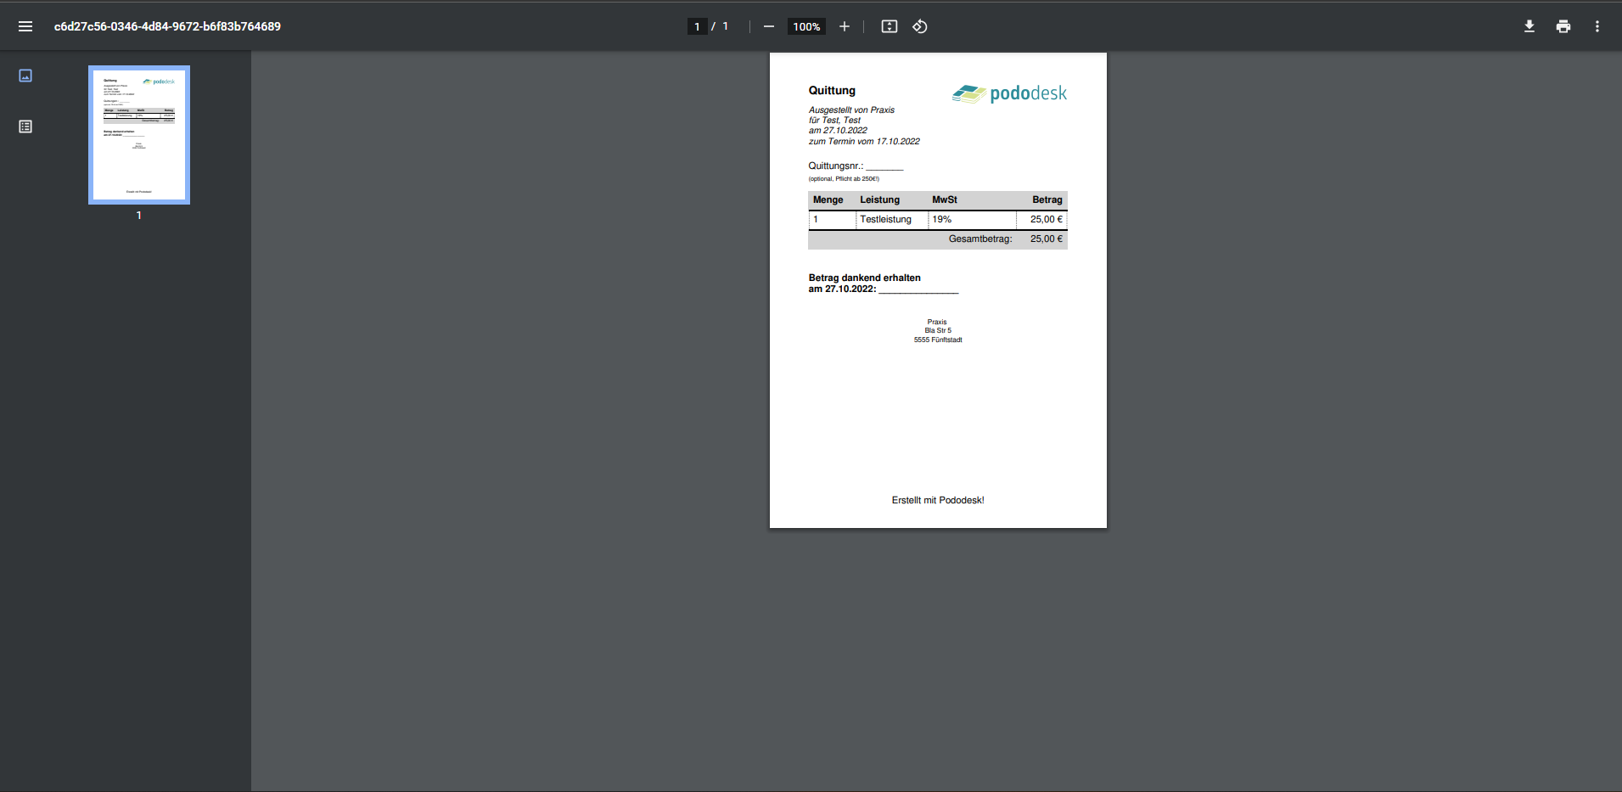This screenshot has width=1622, height=792.
Task: Click the fit to page icon
Action: (890, 26)
